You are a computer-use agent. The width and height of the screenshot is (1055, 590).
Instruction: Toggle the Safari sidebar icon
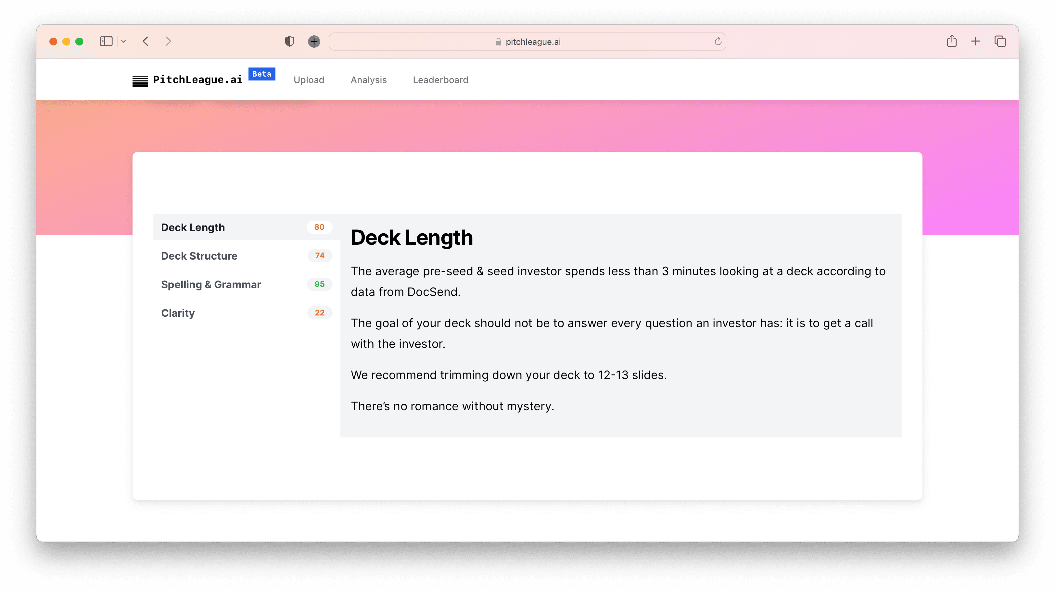point(106,41)
